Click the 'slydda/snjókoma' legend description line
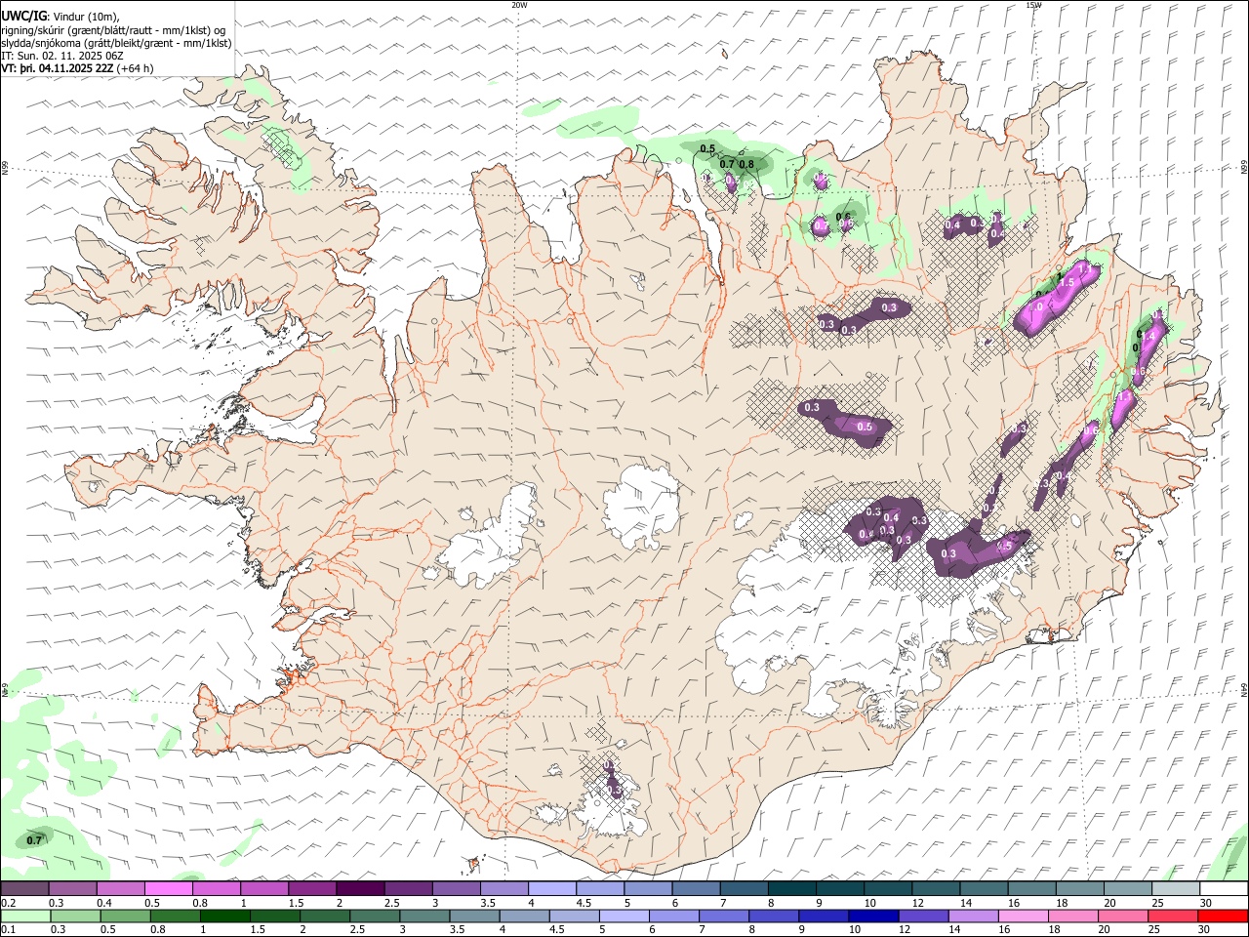The height and width of the screenshot is (937, 1249). point(117,43)
